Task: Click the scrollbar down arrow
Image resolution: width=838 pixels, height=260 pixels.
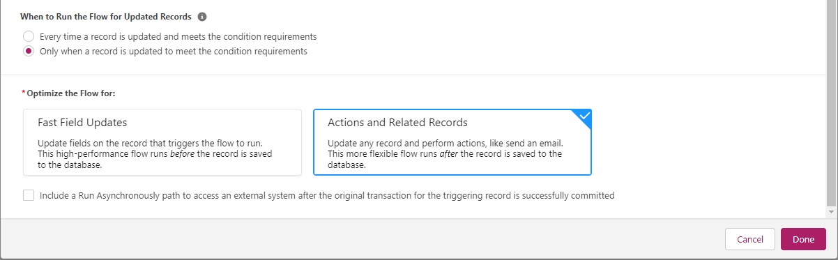Action: [831, 211]
